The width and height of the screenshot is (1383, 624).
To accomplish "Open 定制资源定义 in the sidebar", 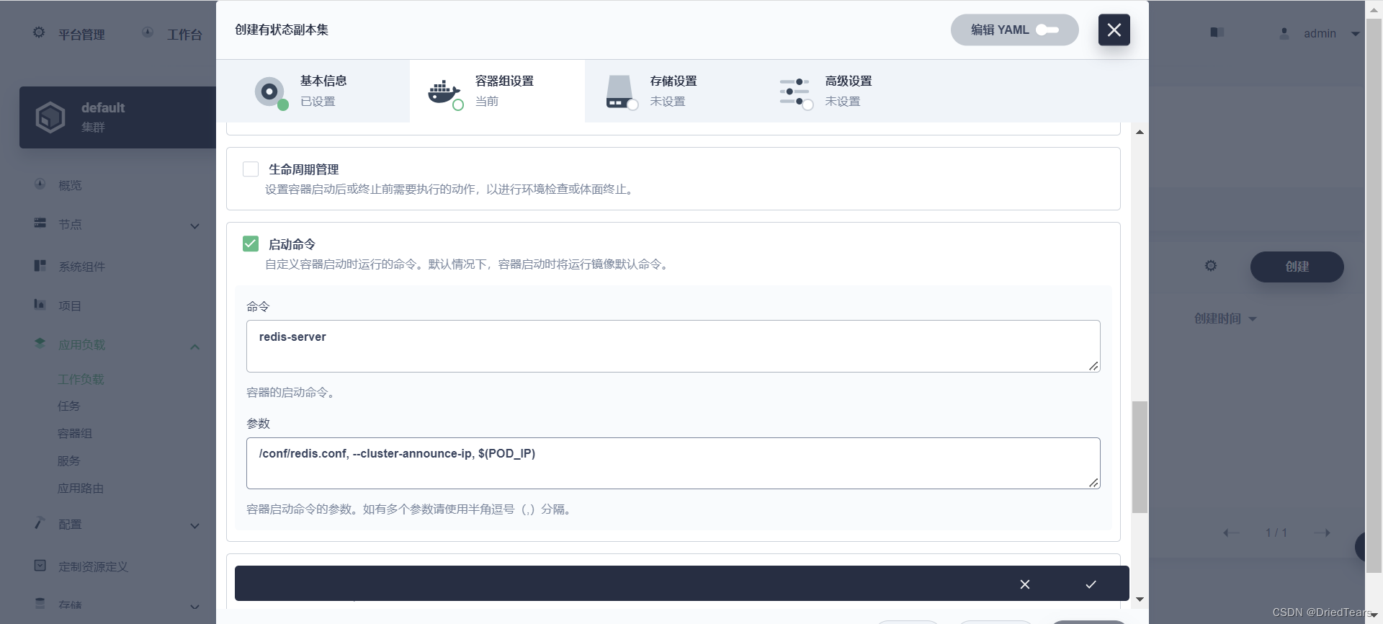I will (93, 566).
